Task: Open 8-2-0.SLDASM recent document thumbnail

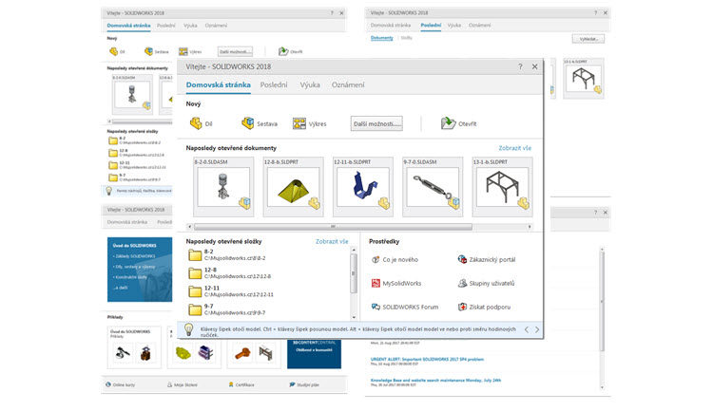Action: pos(223,187)
